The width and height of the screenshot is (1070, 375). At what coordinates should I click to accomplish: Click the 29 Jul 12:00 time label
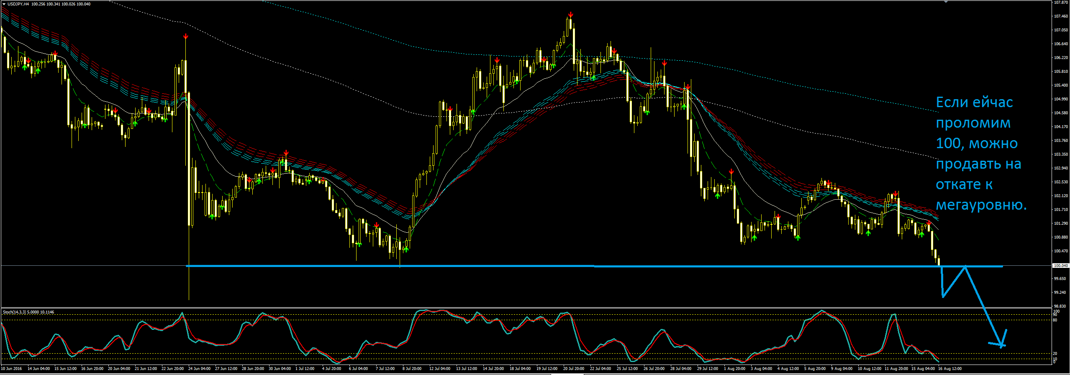click(x=708, y=369)
